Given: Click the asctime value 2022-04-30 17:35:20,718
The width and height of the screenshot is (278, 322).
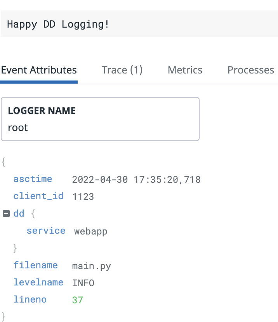Looking at the screenshot, I should [136, 180].
